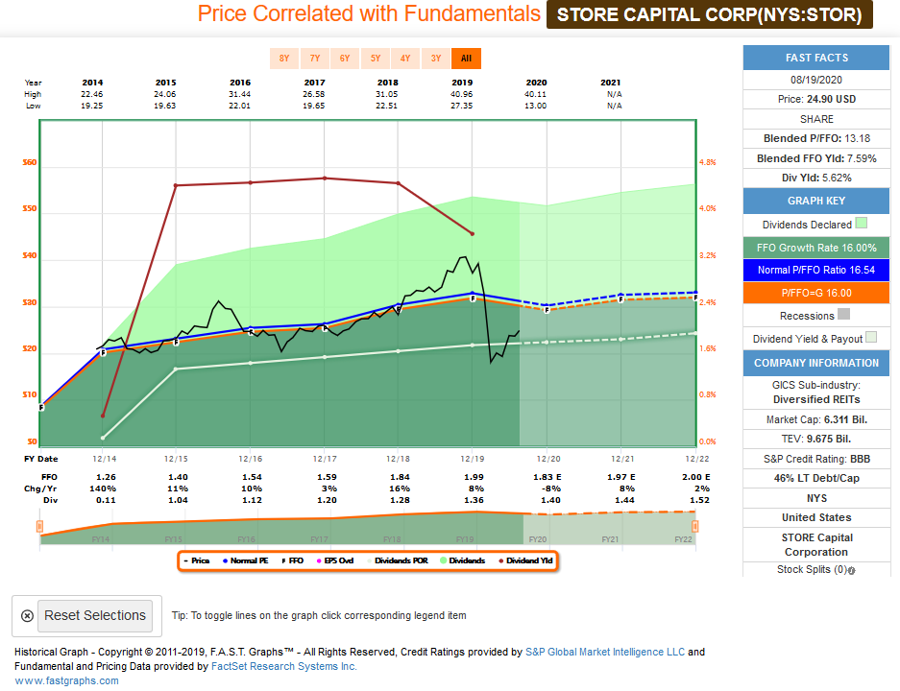Select the 4Y time range tab

pyautogui.click(x=405, y=58)
